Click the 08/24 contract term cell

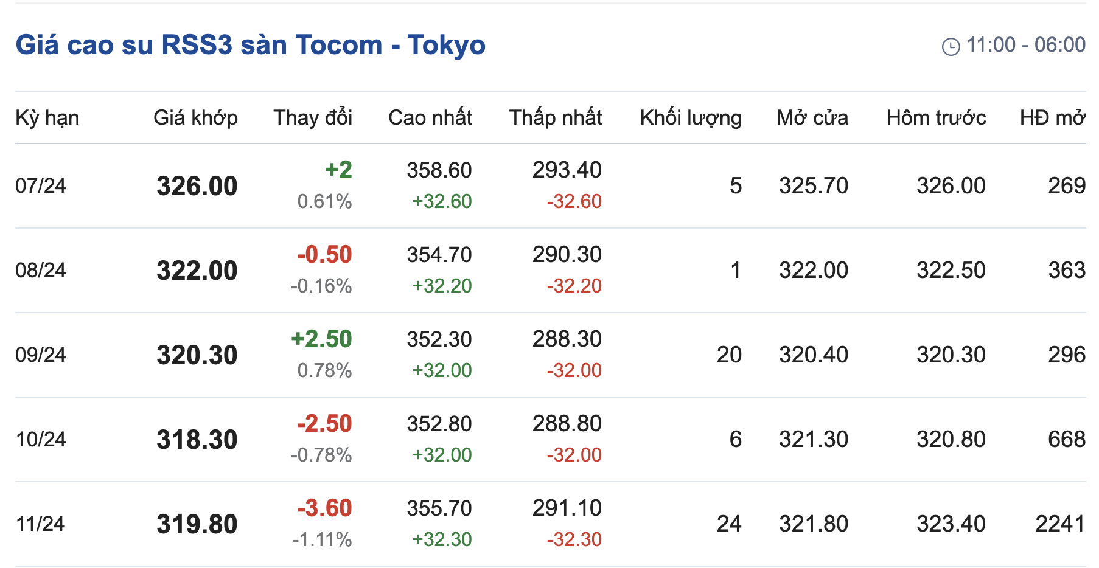point(41,270)
